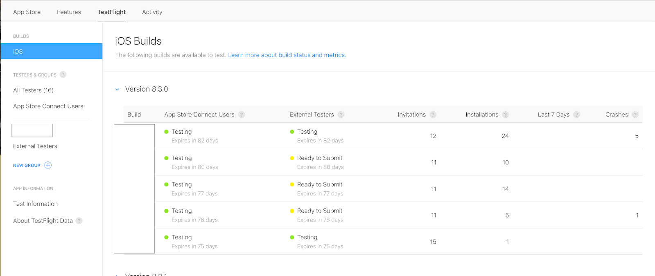Open External Testers group in sidebar
Image resolution: width=655 pixels, height=276 pixels.
[x=35, y=146]
